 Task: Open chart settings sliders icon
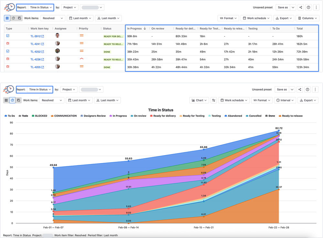pos(214,100)
